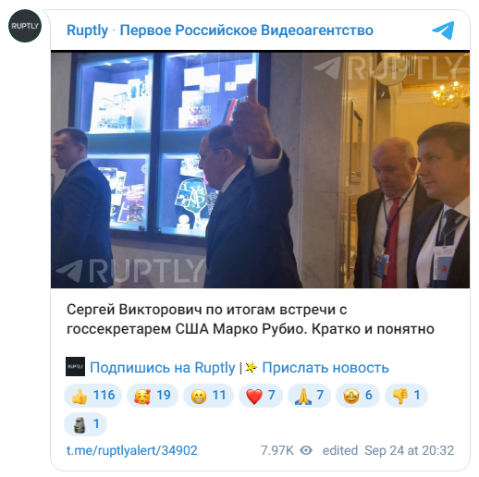Click the post caption about Марко Рубио
The image size is (479, 477).
[251, 319]
